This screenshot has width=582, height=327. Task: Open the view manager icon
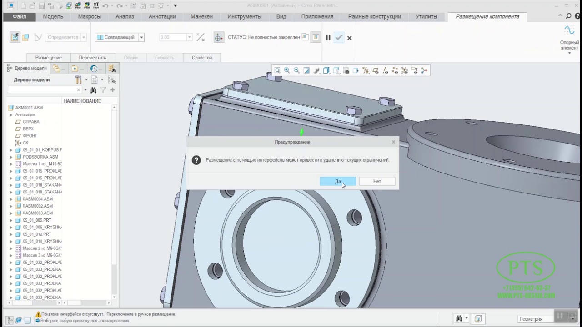pos(346,70)
